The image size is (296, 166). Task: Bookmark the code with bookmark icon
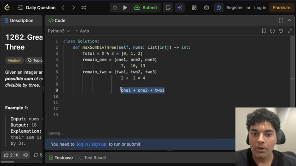(x=264, y=31)
